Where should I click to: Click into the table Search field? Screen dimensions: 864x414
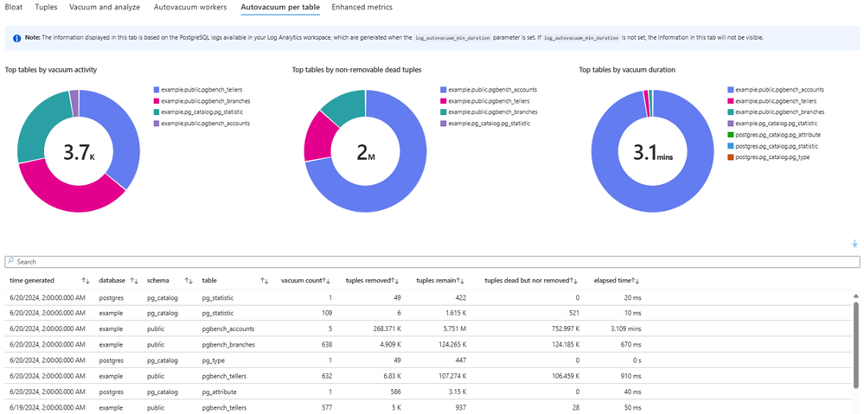click(x=432, y=262)
